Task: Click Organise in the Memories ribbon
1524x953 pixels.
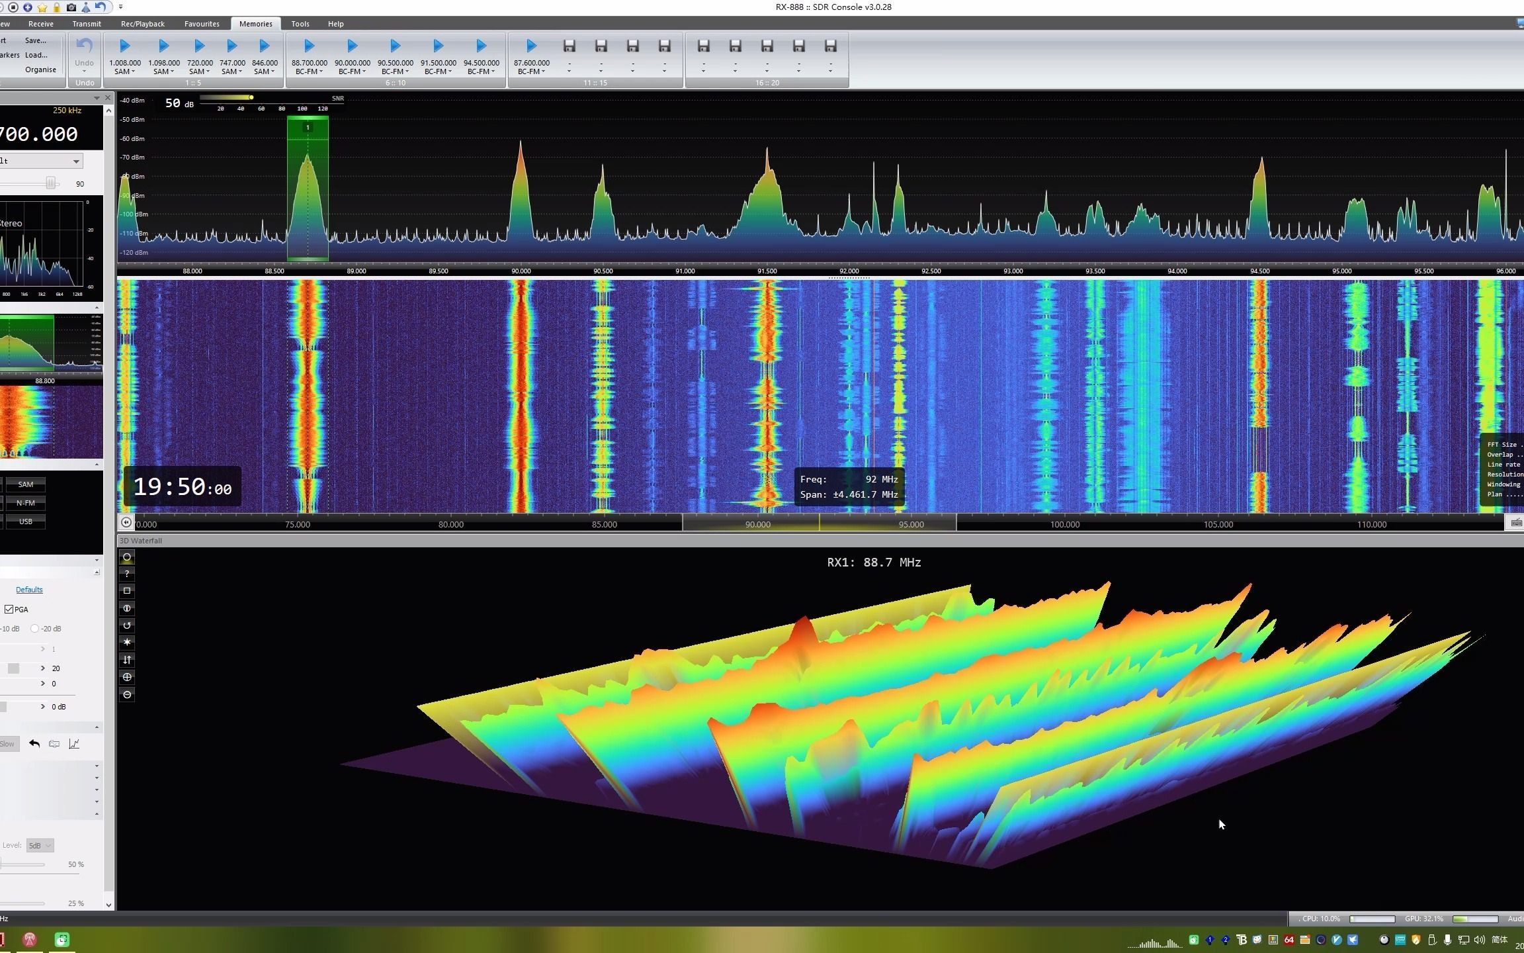Action: pos(40,69)
